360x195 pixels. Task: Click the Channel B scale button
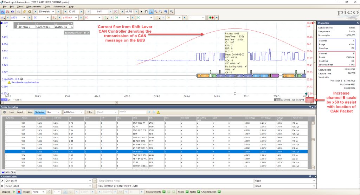(310, 100)
